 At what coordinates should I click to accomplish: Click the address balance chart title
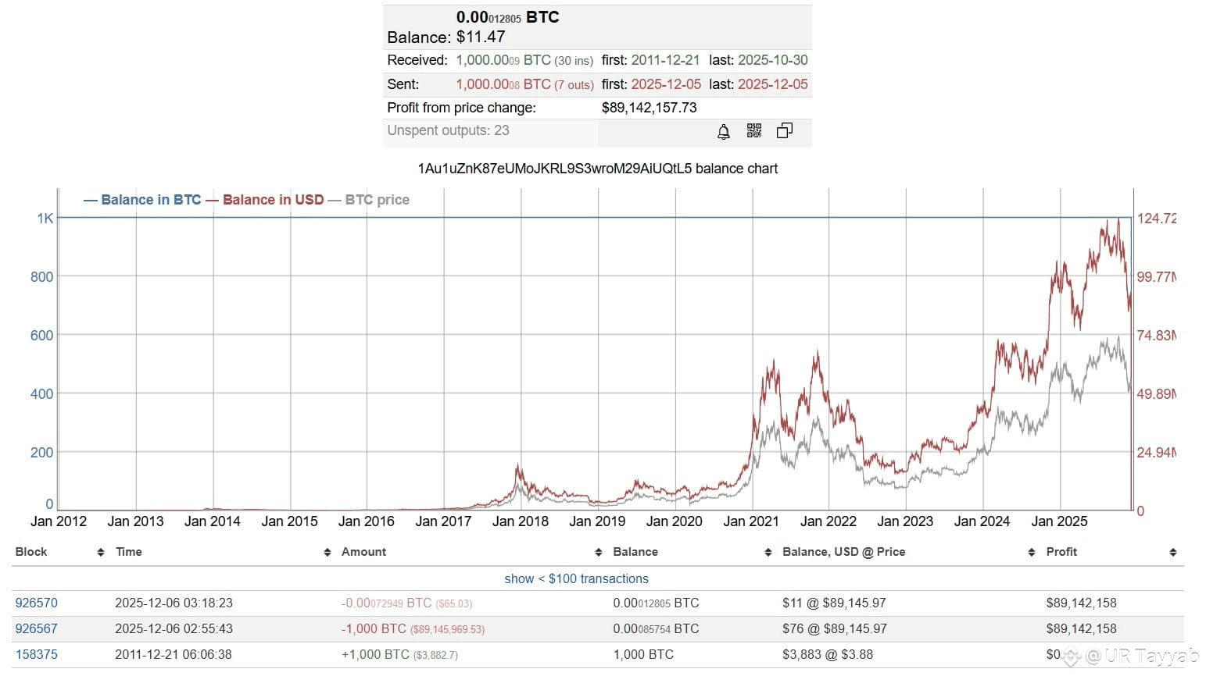pyautogui.click(x=598, y=169)
